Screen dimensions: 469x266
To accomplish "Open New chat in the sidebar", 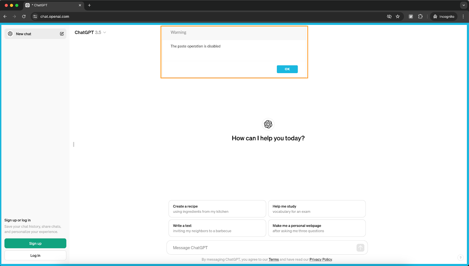I will pos(35,34).
